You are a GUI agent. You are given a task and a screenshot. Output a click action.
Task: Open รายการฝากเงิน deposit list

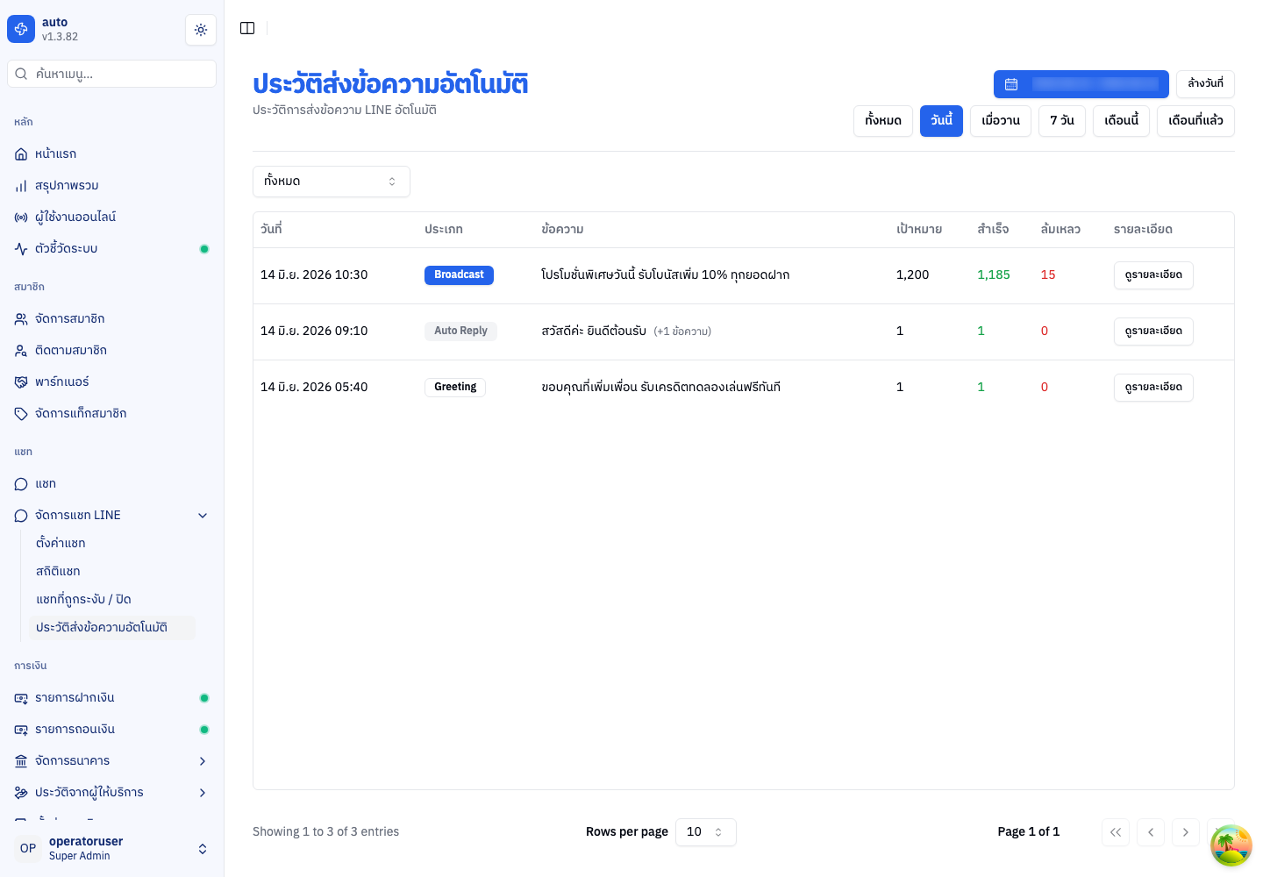coord(112,697)
